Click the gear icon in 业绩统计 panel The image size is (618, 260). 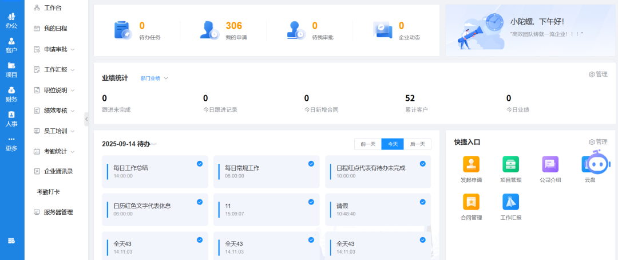pos(591,74)
